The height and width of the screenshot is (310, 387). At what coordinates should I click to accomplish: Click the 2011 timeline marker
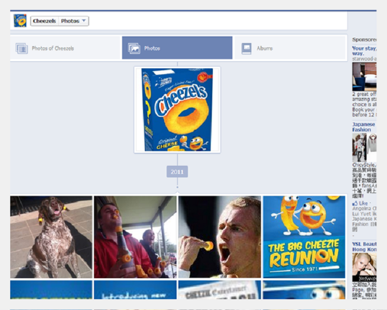[x=177, y=172]
